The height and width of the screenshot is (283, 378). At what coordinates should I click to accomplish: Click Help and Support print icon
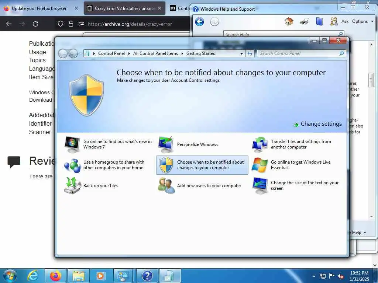click(x=304, y=21)
